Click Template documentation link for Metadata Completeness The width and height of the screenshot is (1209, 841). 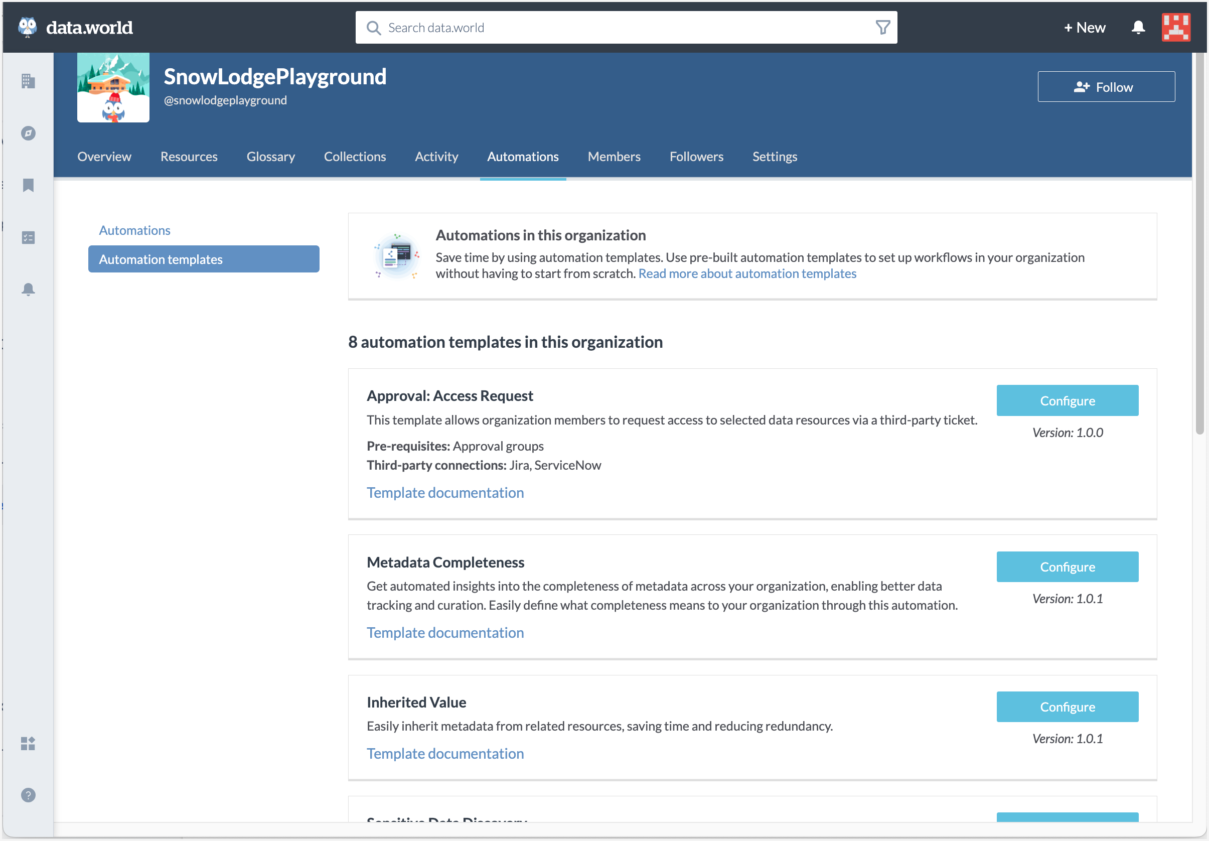[445, 632]
